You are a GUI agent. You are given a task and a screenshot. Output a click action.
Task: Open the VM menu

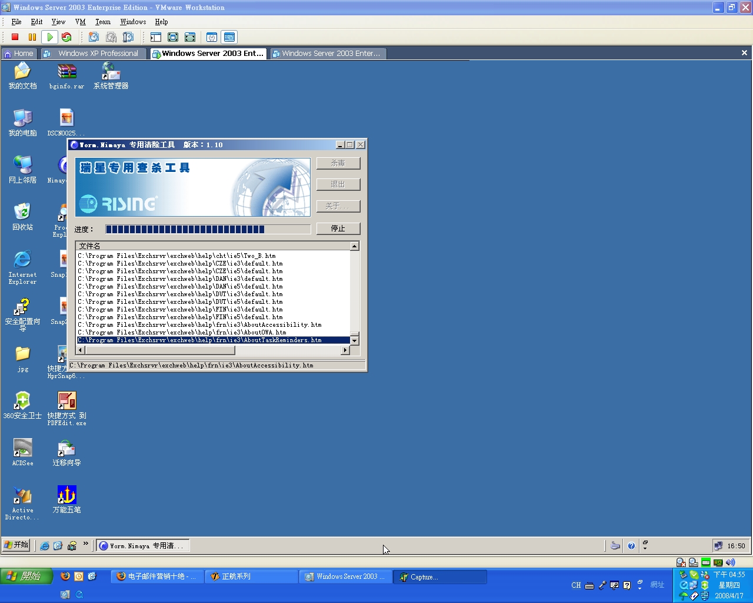(80, 22)
